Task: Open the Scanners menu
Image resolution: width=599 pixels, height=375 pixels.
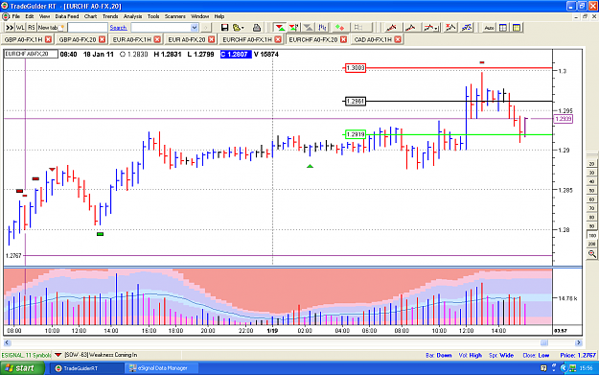Action: point(175,16)
